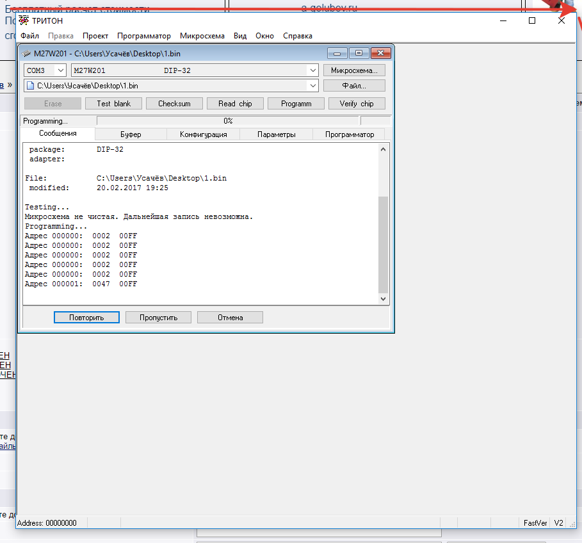Open the Файл menu
Image resolution: width=582 pixels, height=543 pixels.
coord(29,36)
